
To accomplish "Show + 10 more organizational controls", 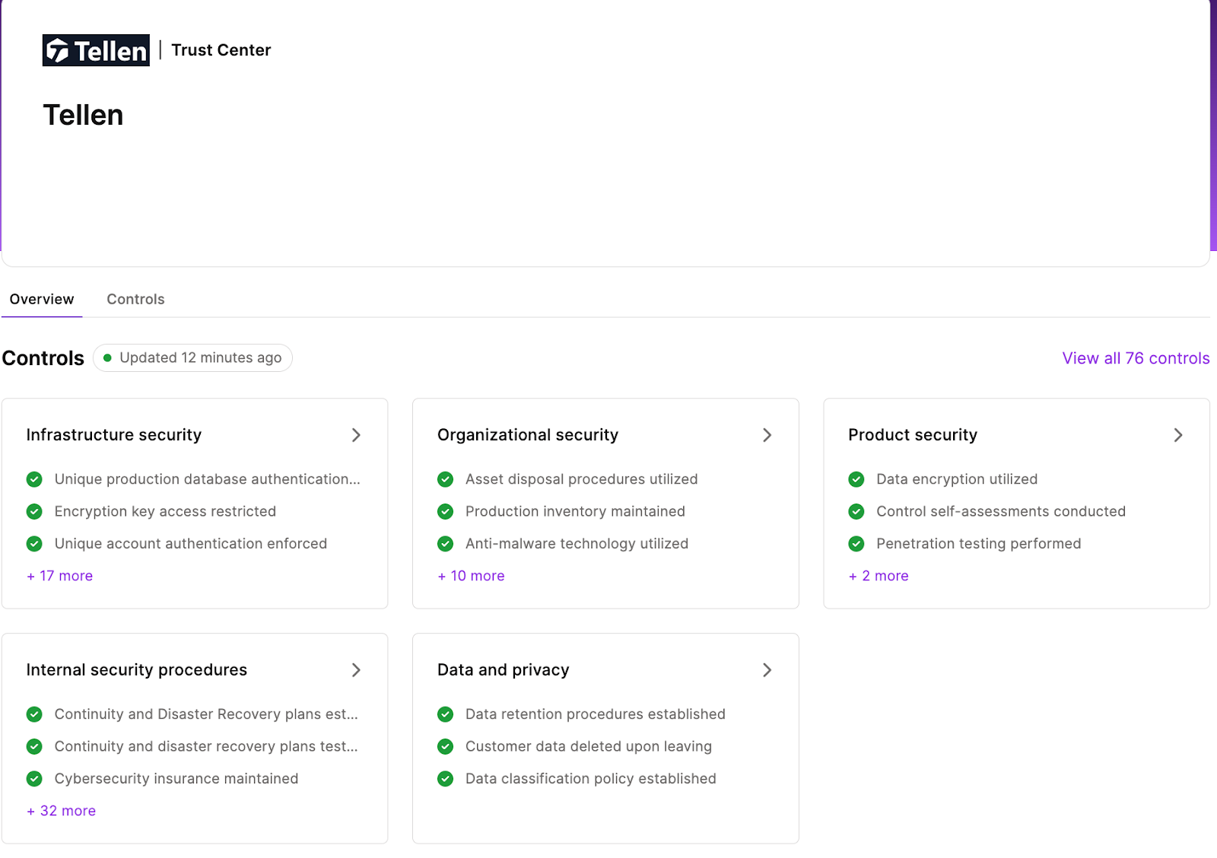I will click(471, 576).
